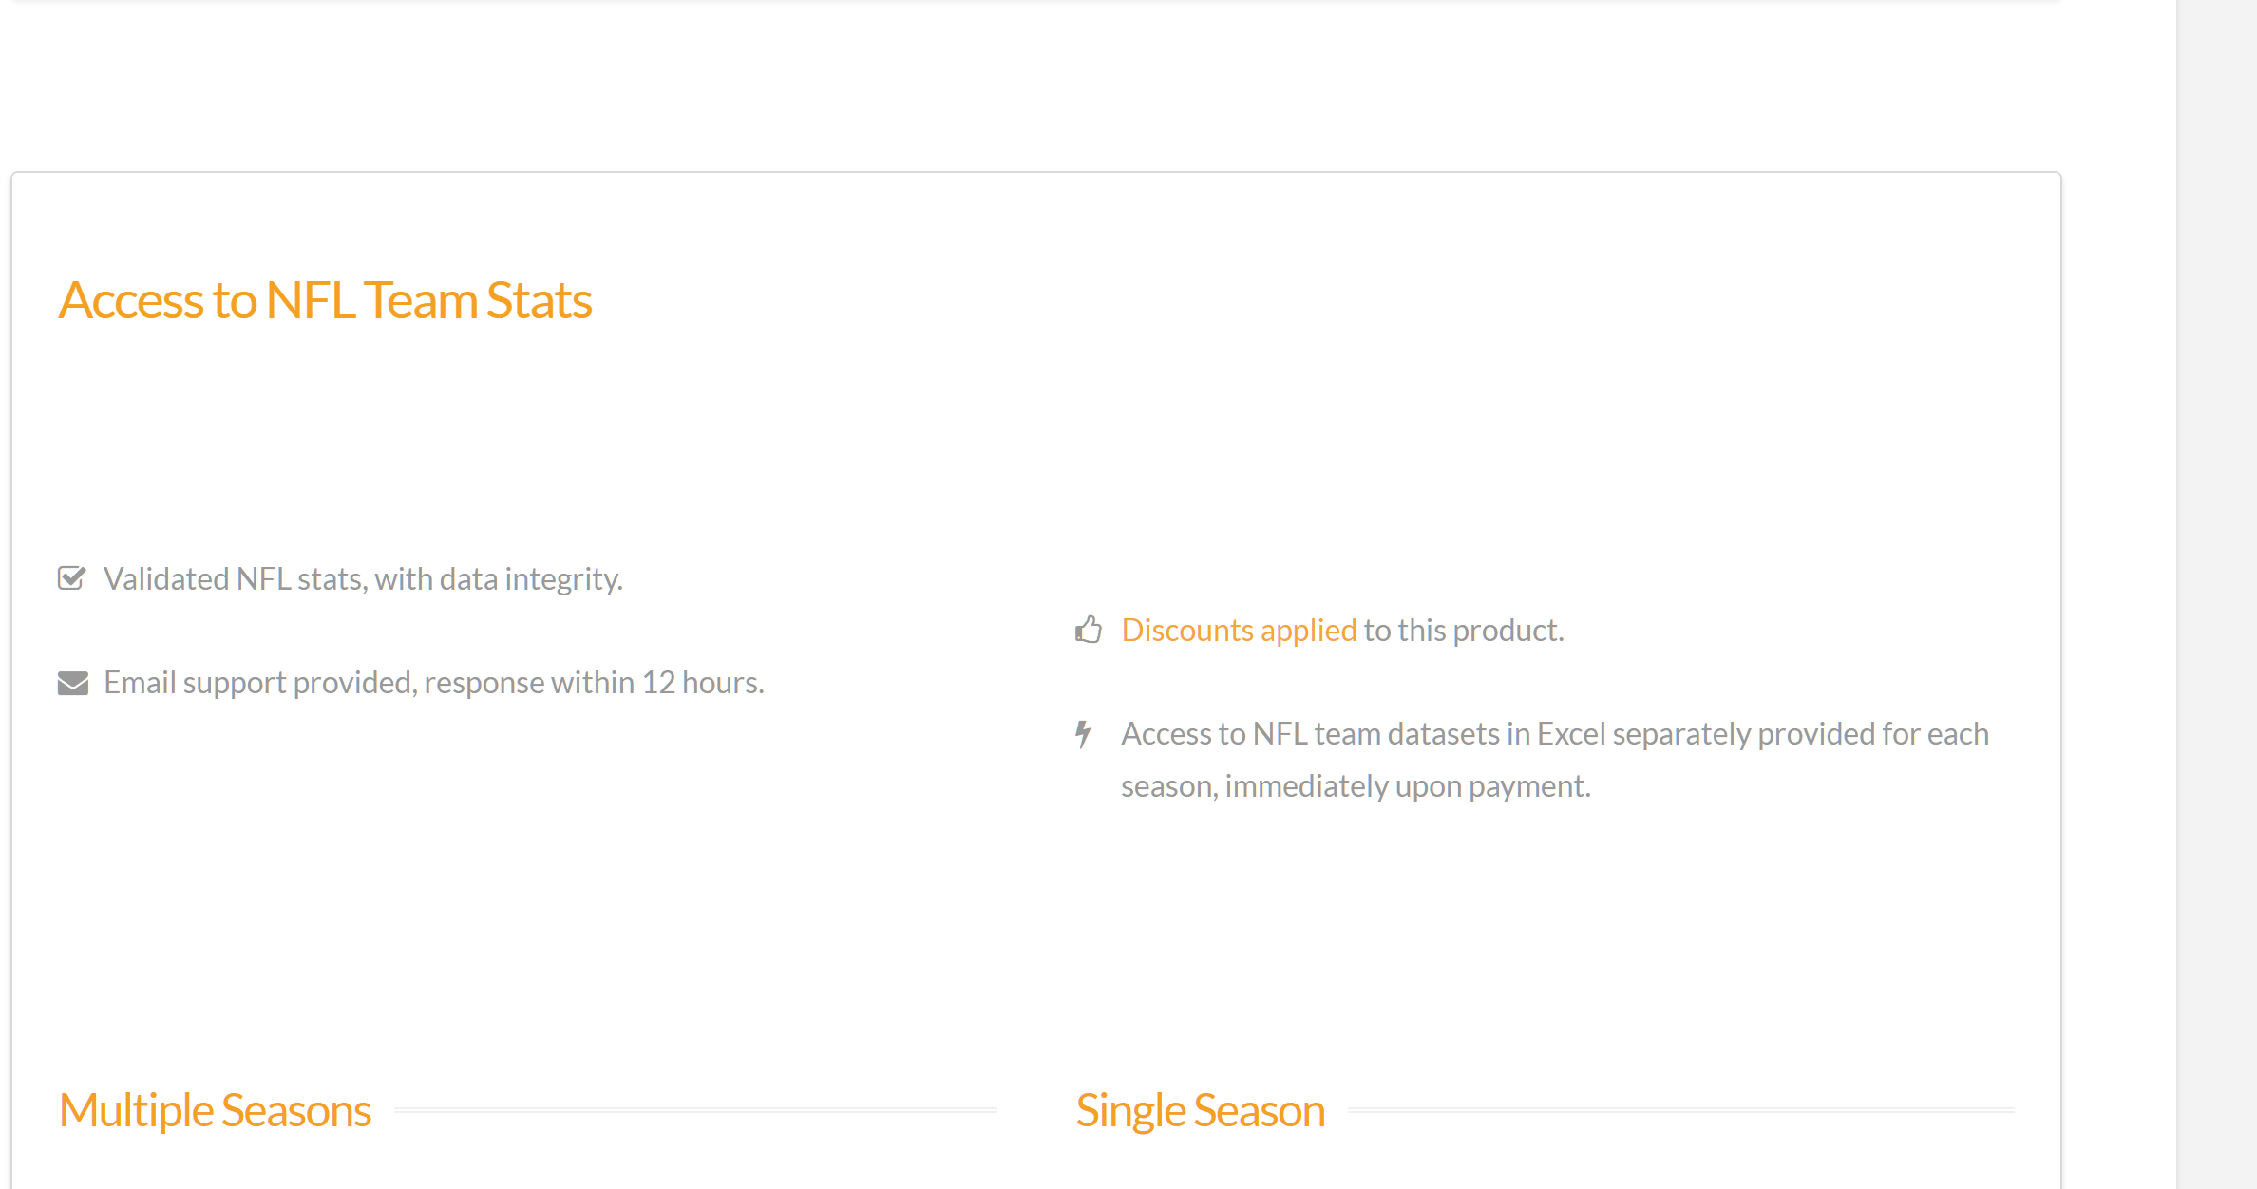Click the divider line after Multiple Seasons
This screenshot has height=1189, width=2257.
point(695,1109)
